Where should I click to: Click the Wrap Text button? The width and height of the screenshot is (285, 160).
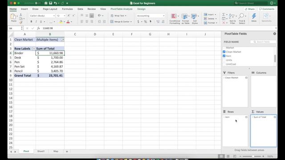pos(118,16)
